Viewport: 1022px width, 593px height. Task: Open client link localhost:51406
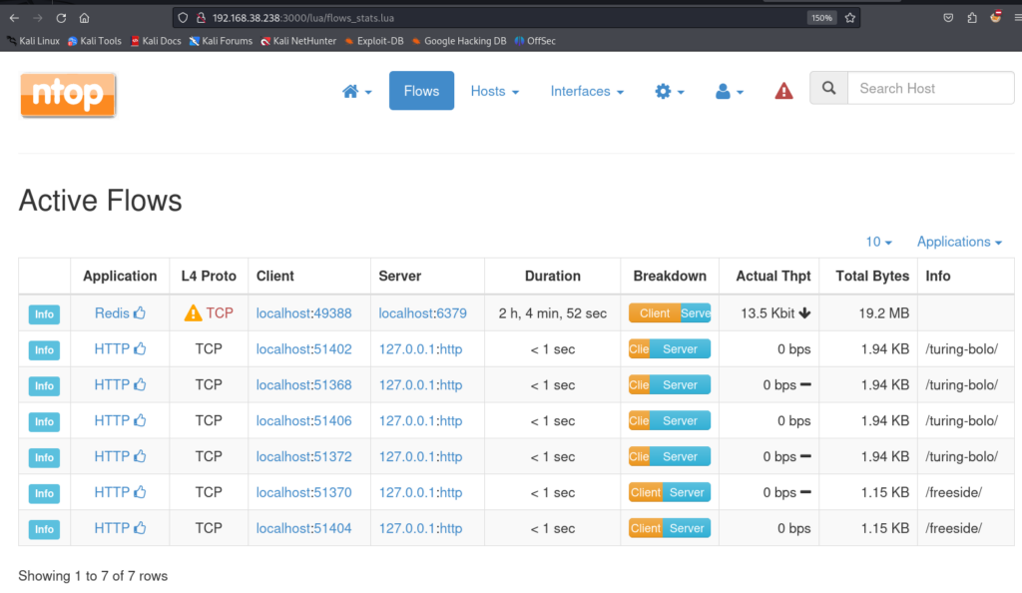303,421
